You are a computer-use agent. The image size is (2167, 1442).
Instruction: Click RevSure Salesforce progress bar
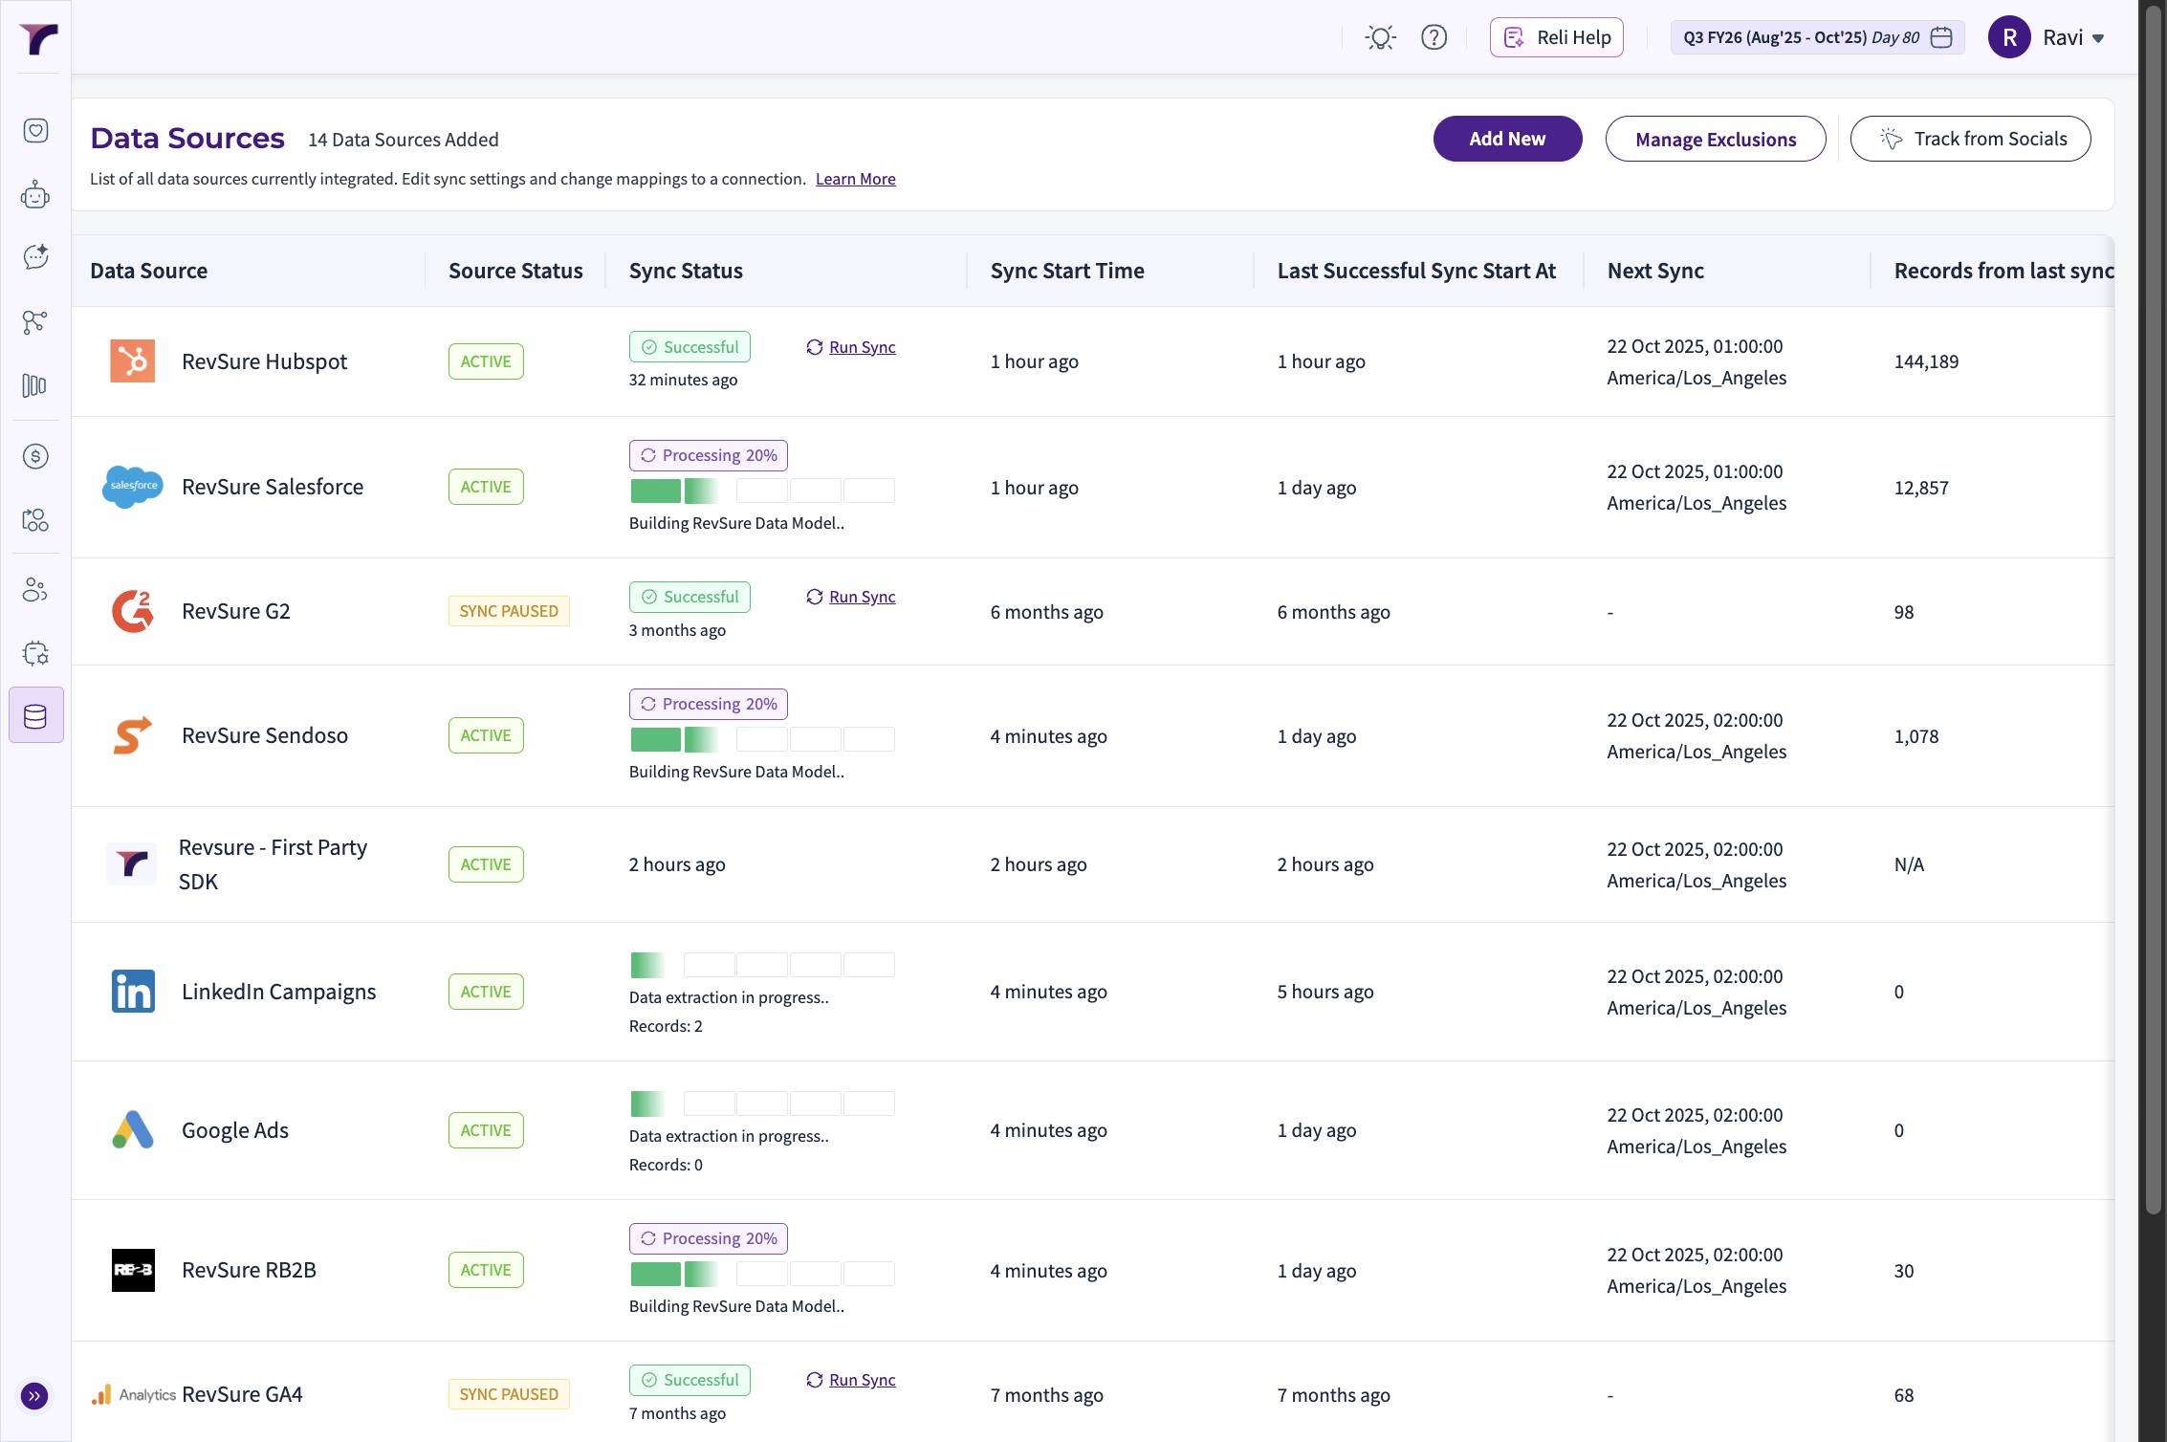(x=761, y=491)
